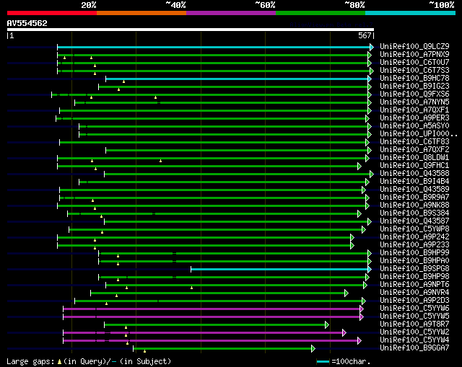Click the arrowhead ending the UniRef100_A9NVR4 bar
This screenshot has height=367, width=462.
tap(346, 293)
